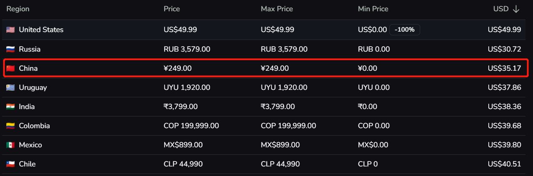Viewport: 533px width, 176px height.
Task: Select the Mexico MX$899.00 price cell
Action: pyautogui.click(x=183, y=145)
